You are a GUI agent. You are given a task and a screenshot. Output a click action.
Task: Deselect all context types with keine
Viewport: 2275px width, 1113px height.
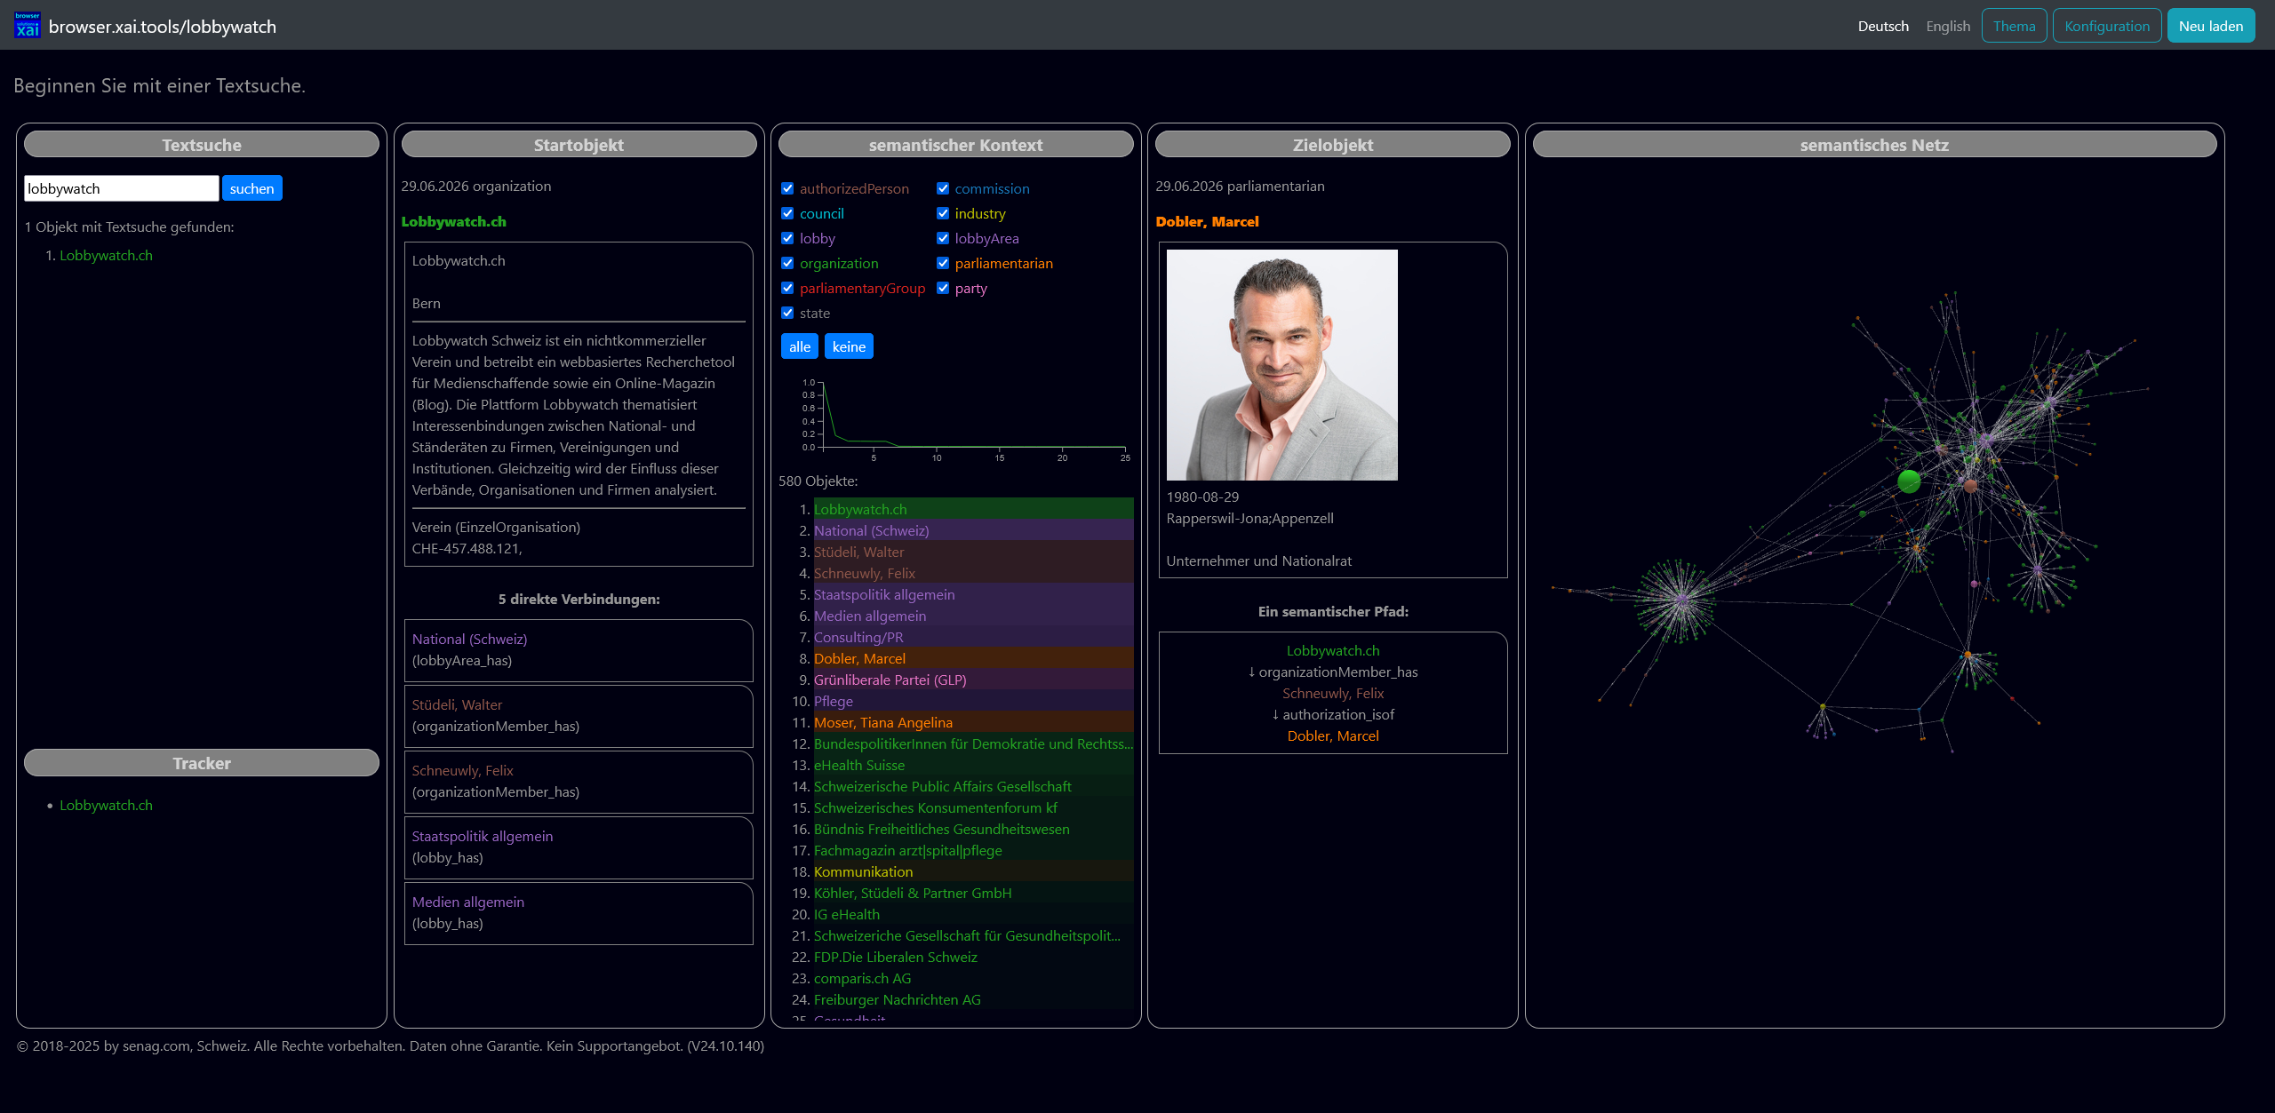(x=849, y=346)
